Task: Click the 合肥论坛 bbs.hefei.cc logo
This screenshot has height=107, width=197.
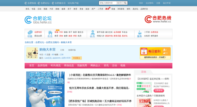Action: point(38,20)
